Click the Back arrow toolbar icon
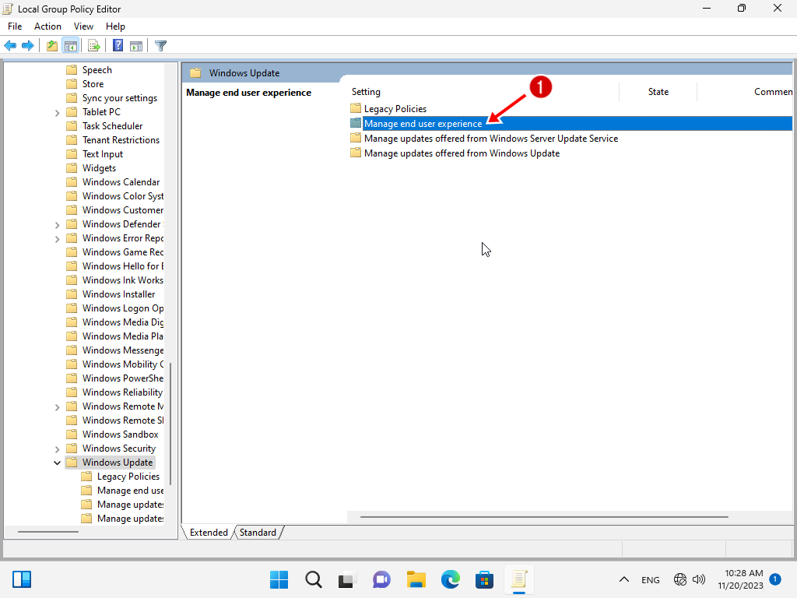The image size is (797, 598). pos(10,45)
